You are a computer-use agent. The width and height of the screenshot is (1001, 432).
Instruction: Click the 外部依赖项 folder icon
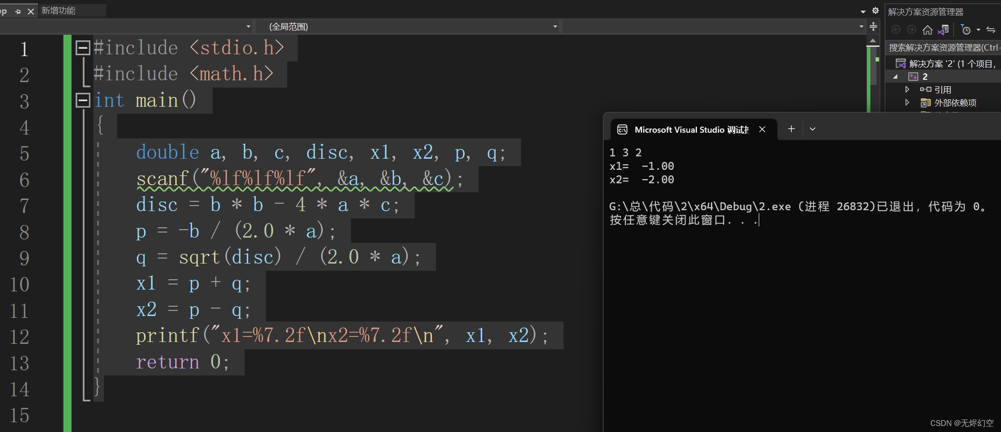point(925,103)
